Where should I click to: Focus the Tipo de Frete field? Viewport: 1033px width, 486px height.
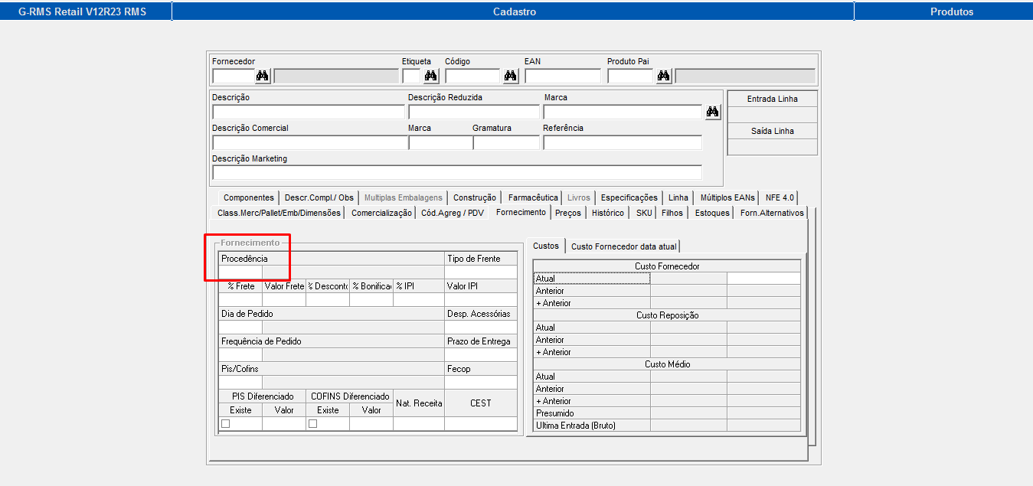point(481,272)
